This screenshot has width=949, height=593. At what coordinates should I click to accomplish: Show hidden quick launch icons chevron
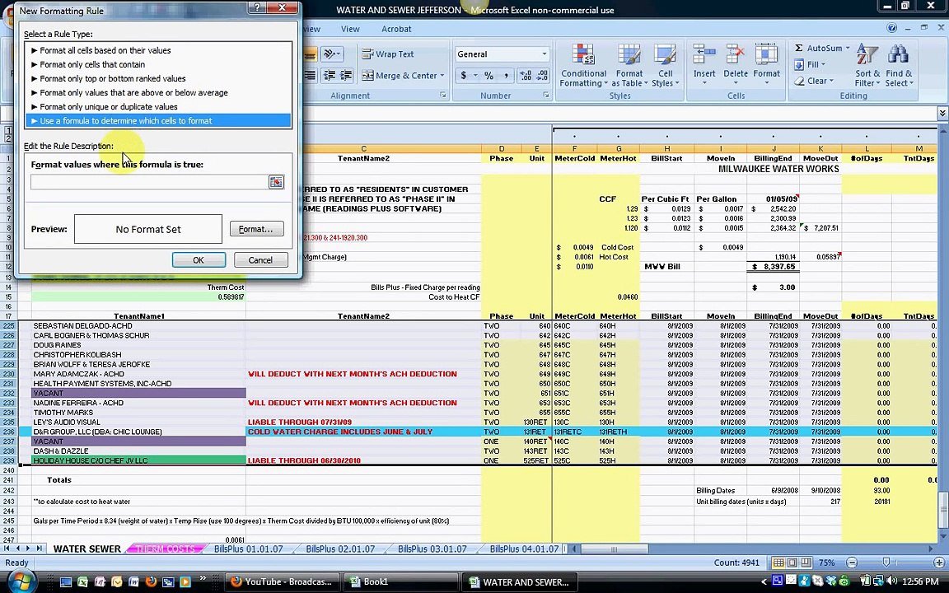click(x=202, y=579)
